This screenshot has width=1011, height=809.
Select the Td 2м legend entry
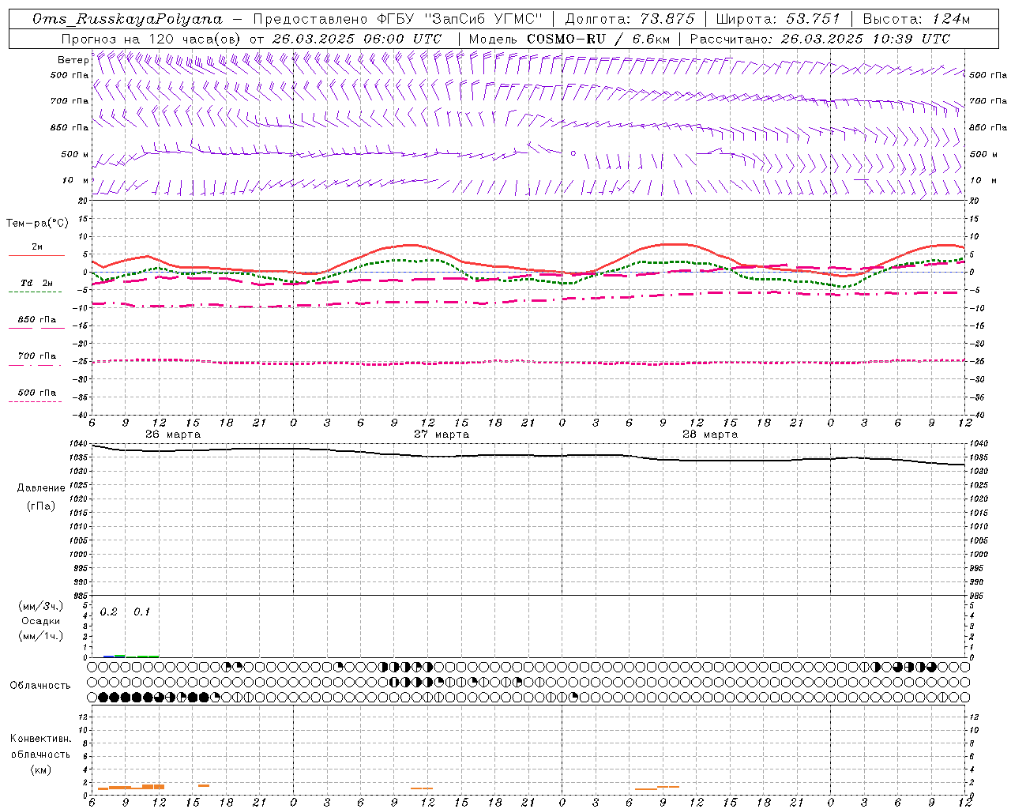[36, 283]
